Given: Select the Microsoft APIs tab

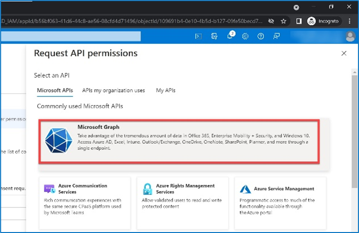Looking at the screenshot, I should (55, 90).
